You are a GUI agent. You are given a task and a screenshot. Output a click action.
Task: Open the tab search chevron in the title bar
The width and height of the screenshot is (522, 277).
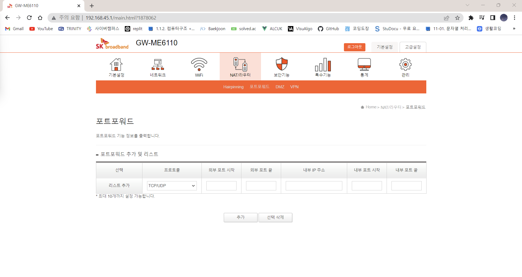(467, 5)
